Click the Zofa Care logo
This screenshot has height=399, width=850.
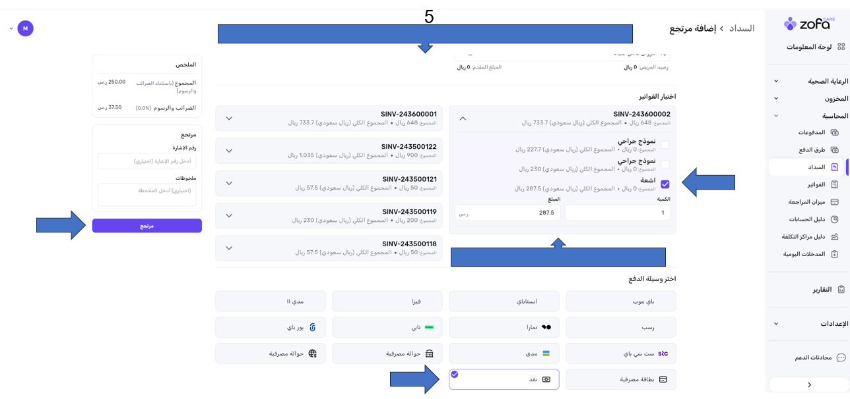808,24
